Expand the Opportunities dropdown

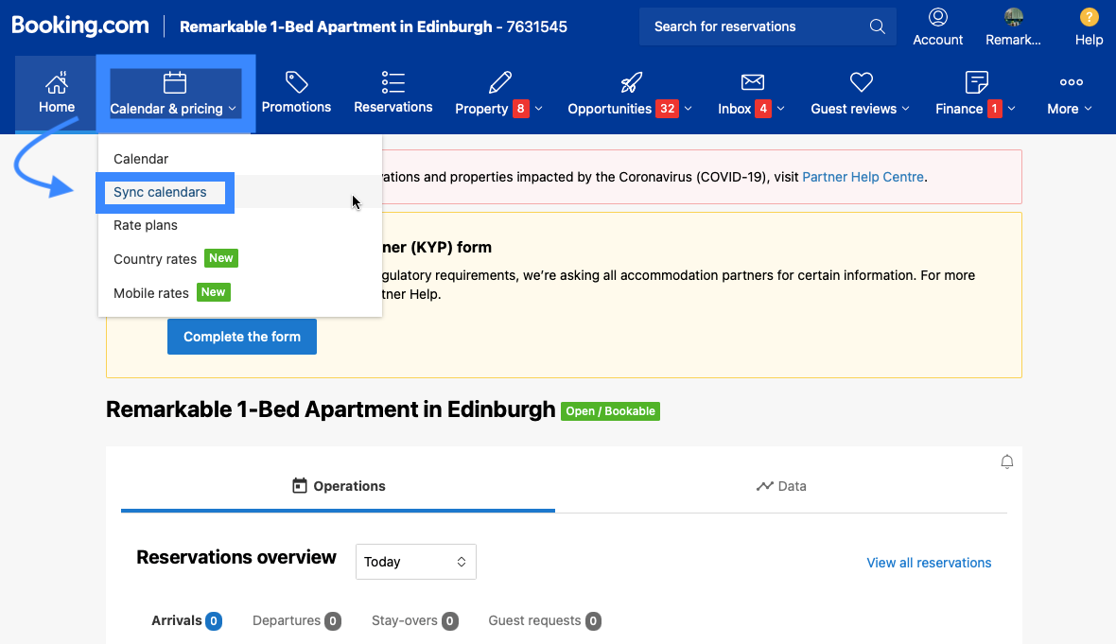click(629, 108)
